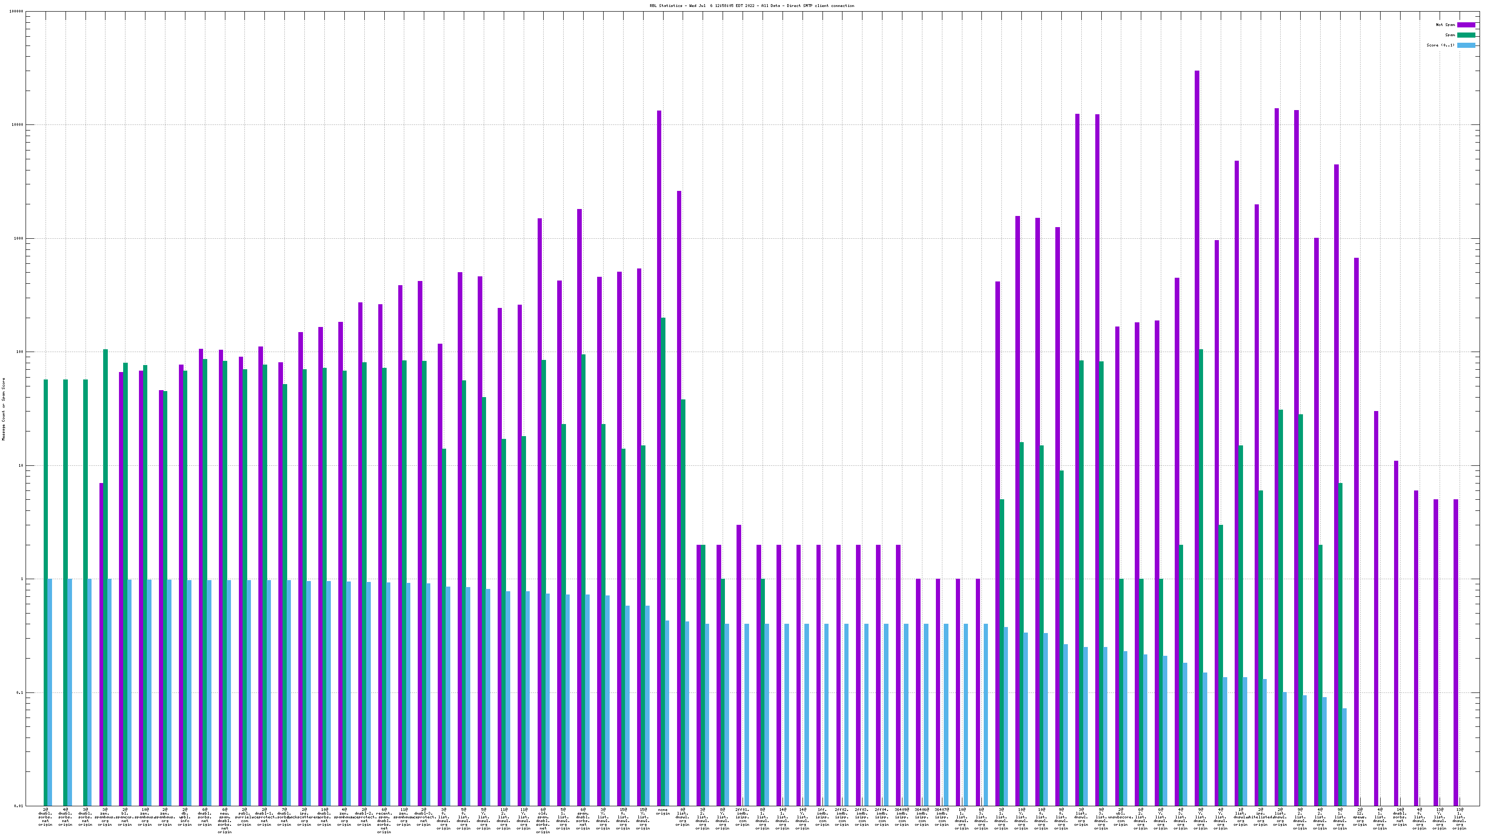
Task: Click the Not Spam legend label
Action: click(x=1446, y=25)
